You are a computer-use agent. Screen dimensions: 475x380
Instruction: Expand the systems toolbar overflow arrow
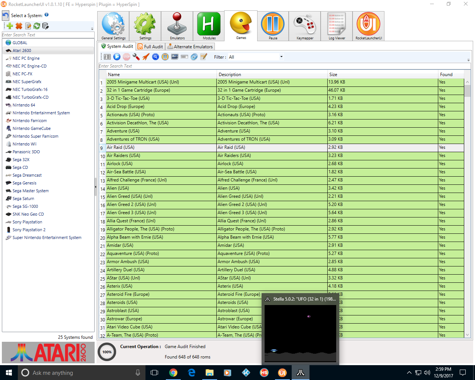92,29
